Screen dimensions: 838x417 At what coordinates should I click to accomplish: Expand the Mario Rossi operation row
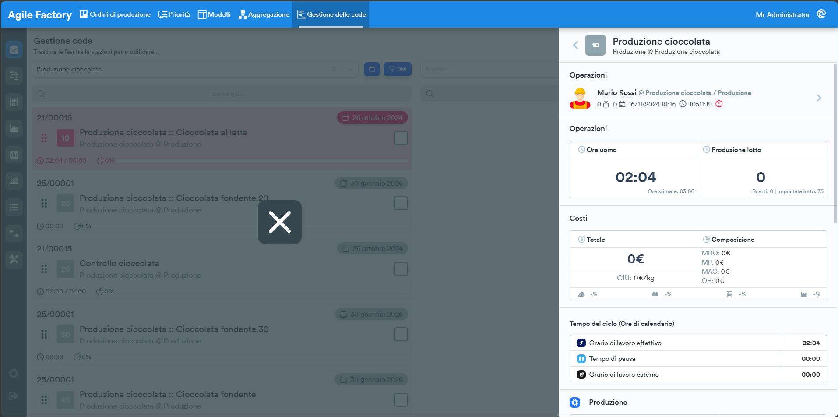coord(819,98)
